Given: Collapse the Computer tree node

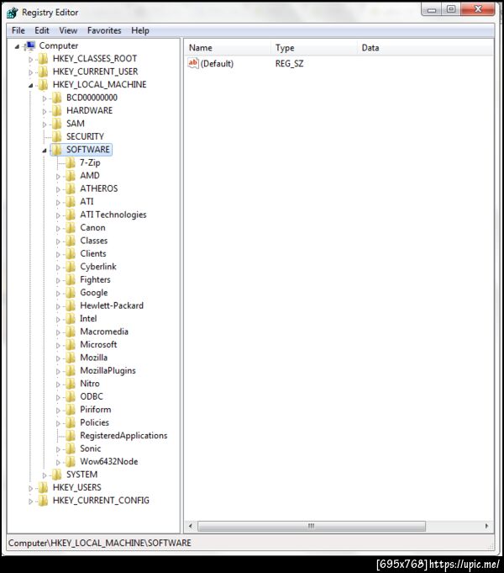Looking at the screenshot, I should tap(17, 46).
